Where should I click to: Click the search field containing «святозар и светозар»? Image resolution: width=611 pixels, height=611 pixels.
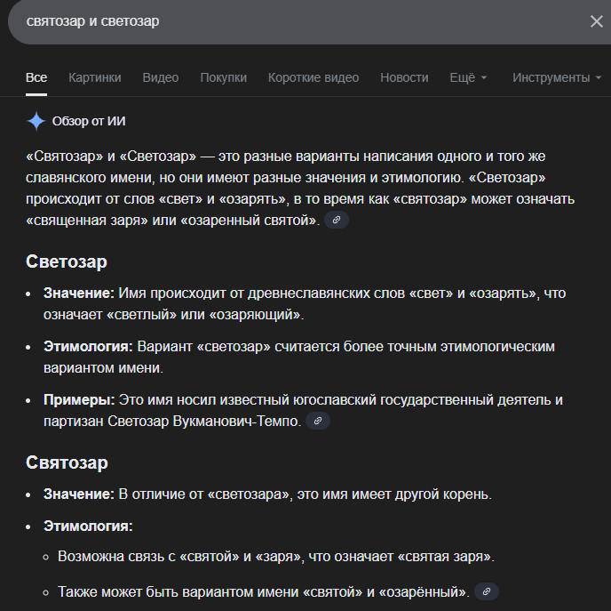tap(293, 21)
